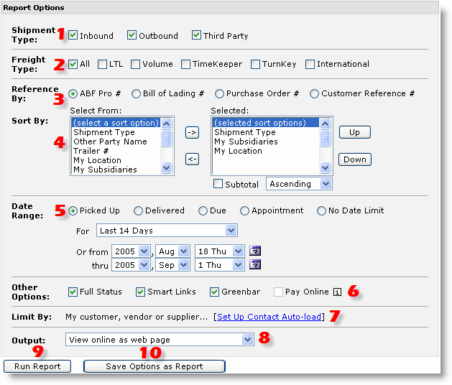Open the from month Aug dropdown
The image size is (452, 385).
pos(184,251)
